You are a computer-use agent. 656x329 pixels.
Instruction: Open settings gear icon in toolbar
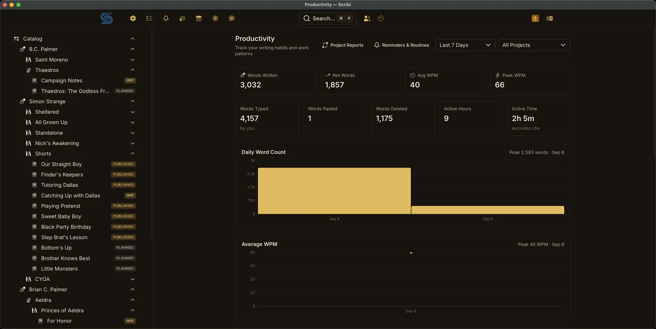pyautogui.click(x=133, y=18)
